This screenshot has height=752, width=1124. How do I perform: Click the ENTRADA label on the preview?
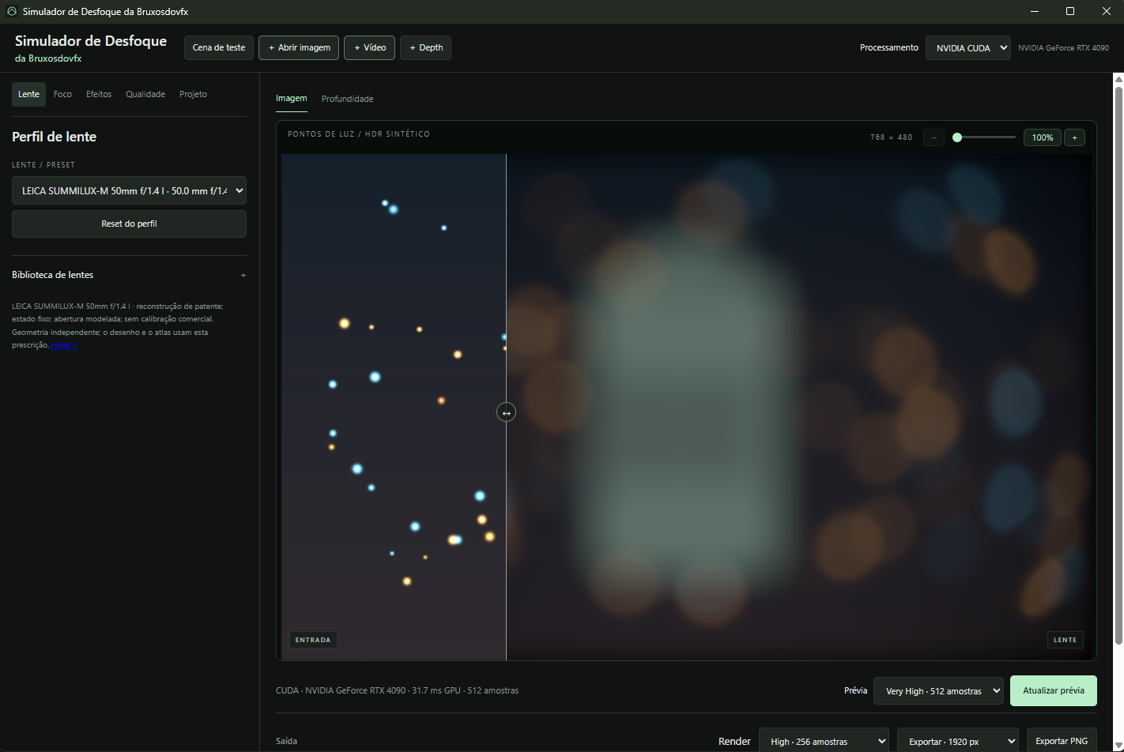tap(313, 640)
